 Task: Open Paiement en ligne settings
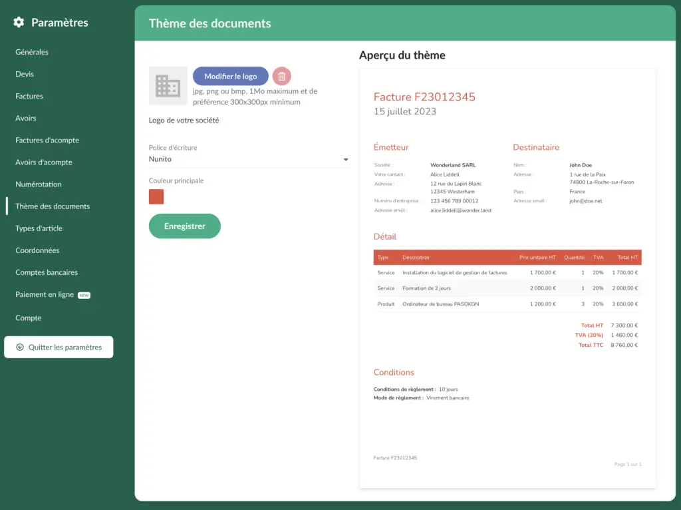tap(45, 294)
